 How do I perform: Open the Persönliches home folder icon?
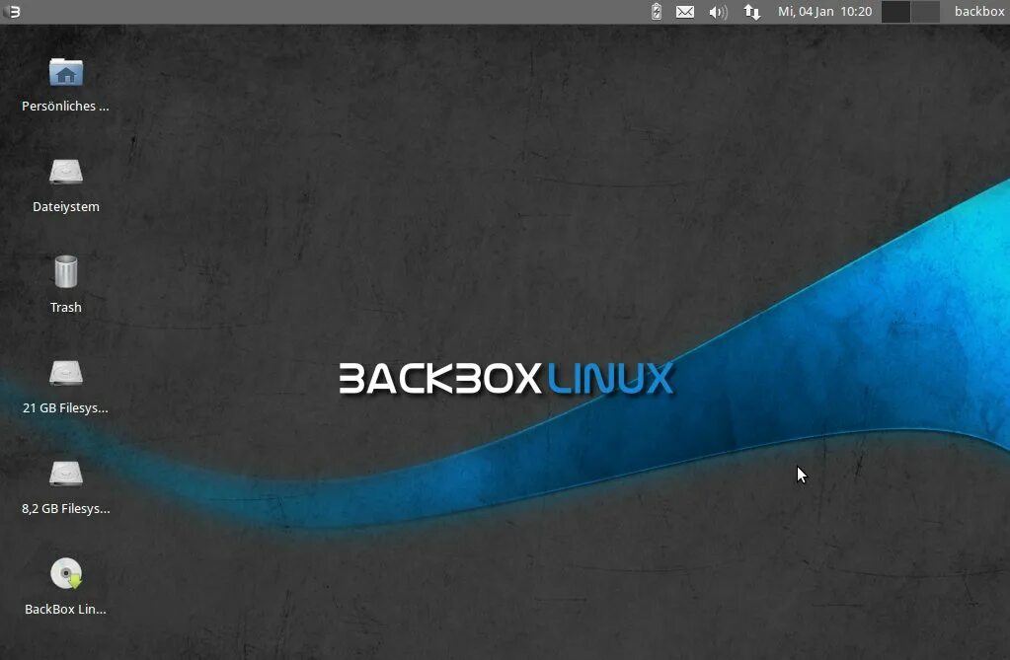tap(65, 72)
